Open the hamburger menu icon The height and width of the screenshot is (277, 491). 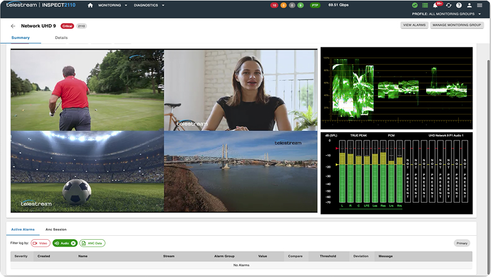tap(479, 5)
